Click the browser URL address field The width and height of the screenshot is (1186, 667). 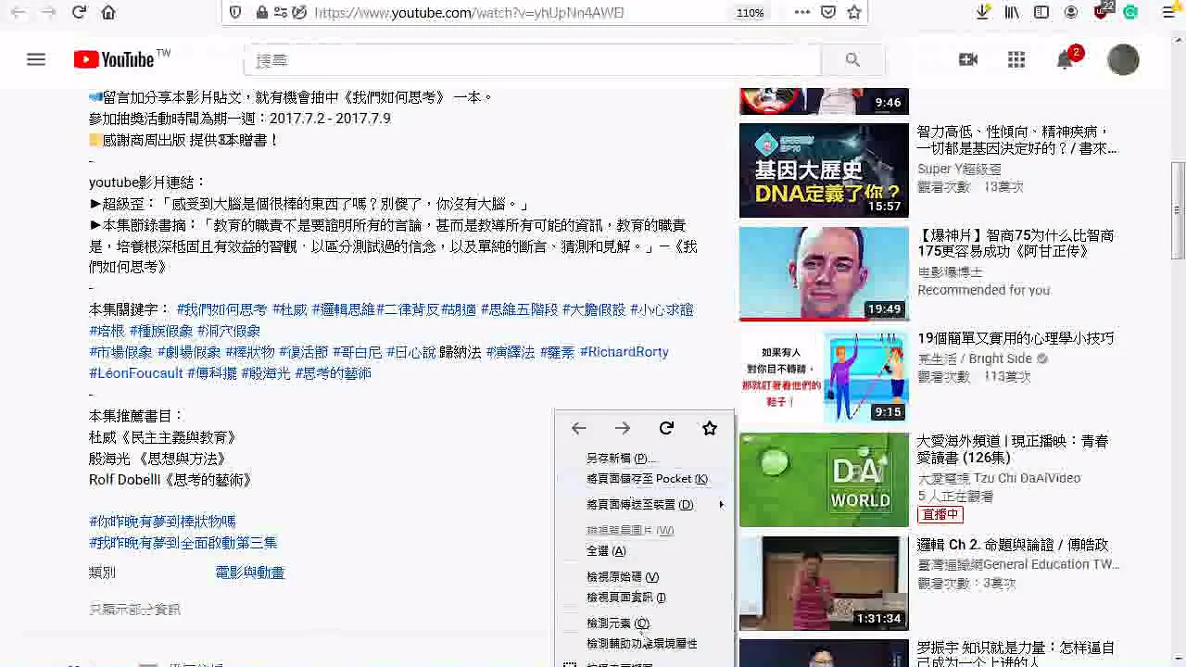pos(519,13)
